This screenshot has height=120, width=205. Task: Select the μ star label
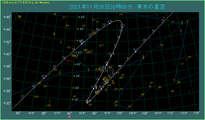click(150, 85)
